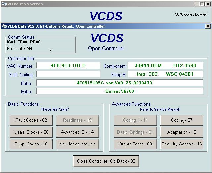
Task: Open Adv. Meas. Values
Action: tap(77, 144)
